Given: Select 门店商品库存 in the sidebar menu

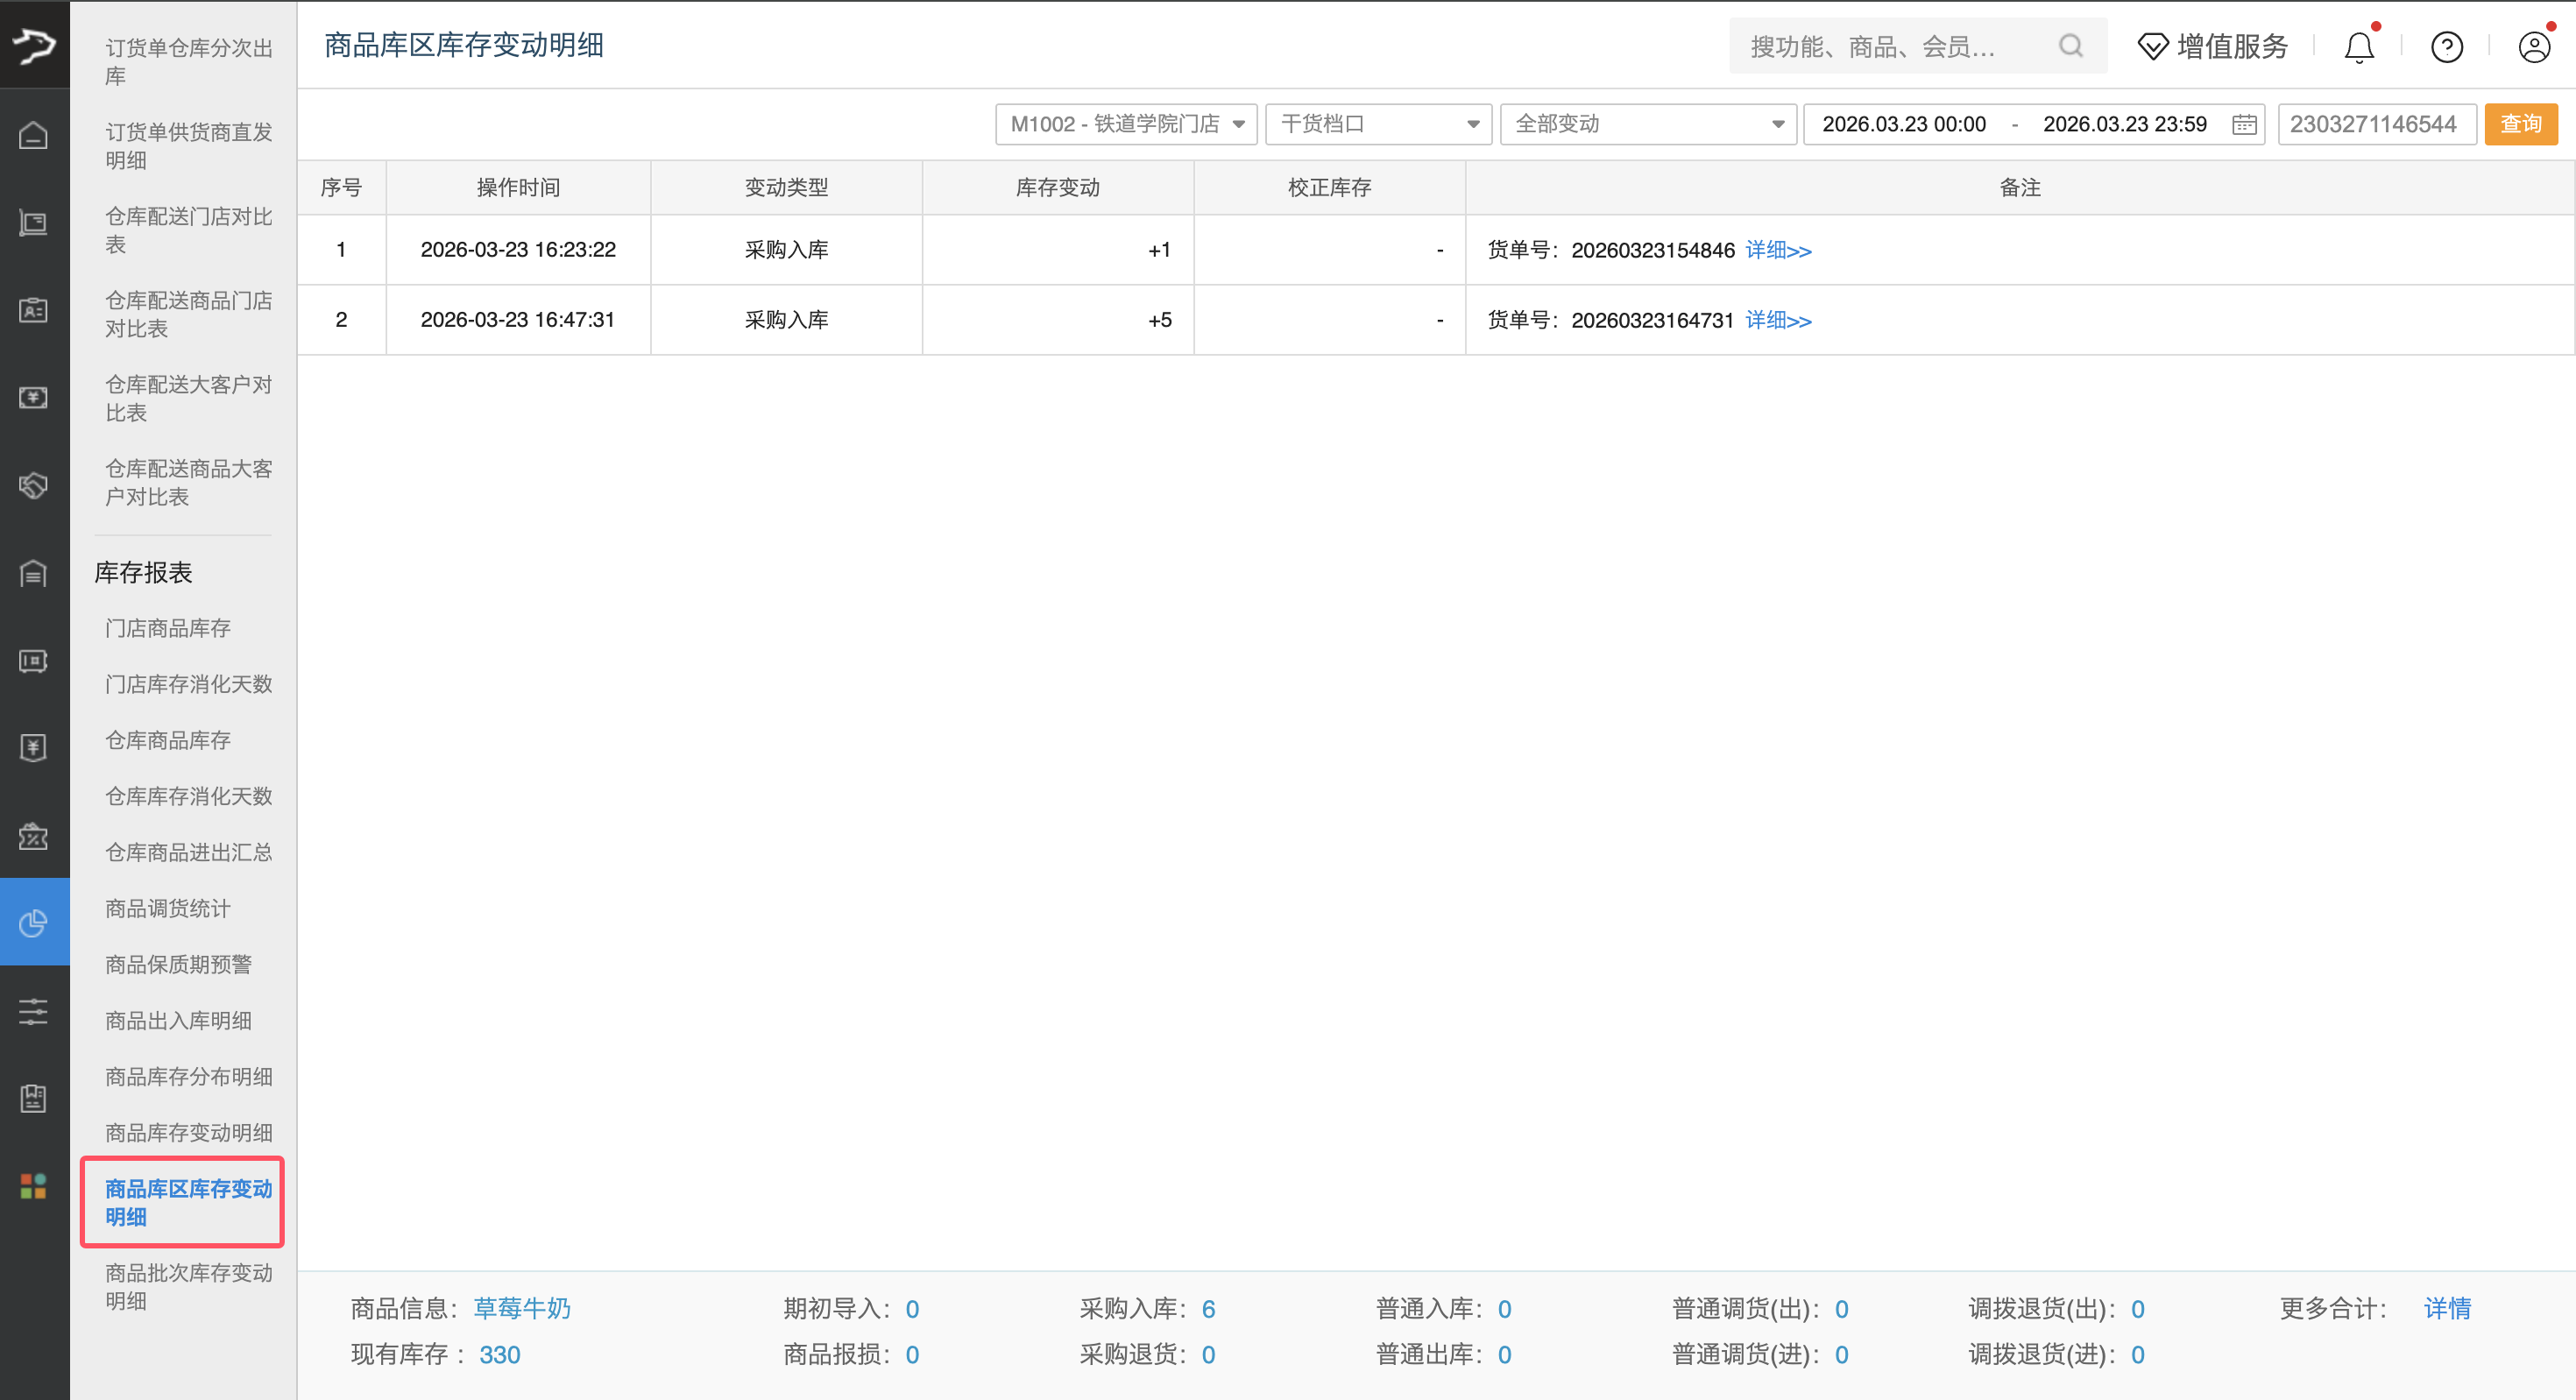Looking at the screenshot, I should click(x=167, y=628).
